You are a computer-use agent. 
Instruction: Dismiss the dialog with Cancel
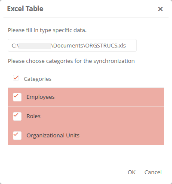[153, 172]
